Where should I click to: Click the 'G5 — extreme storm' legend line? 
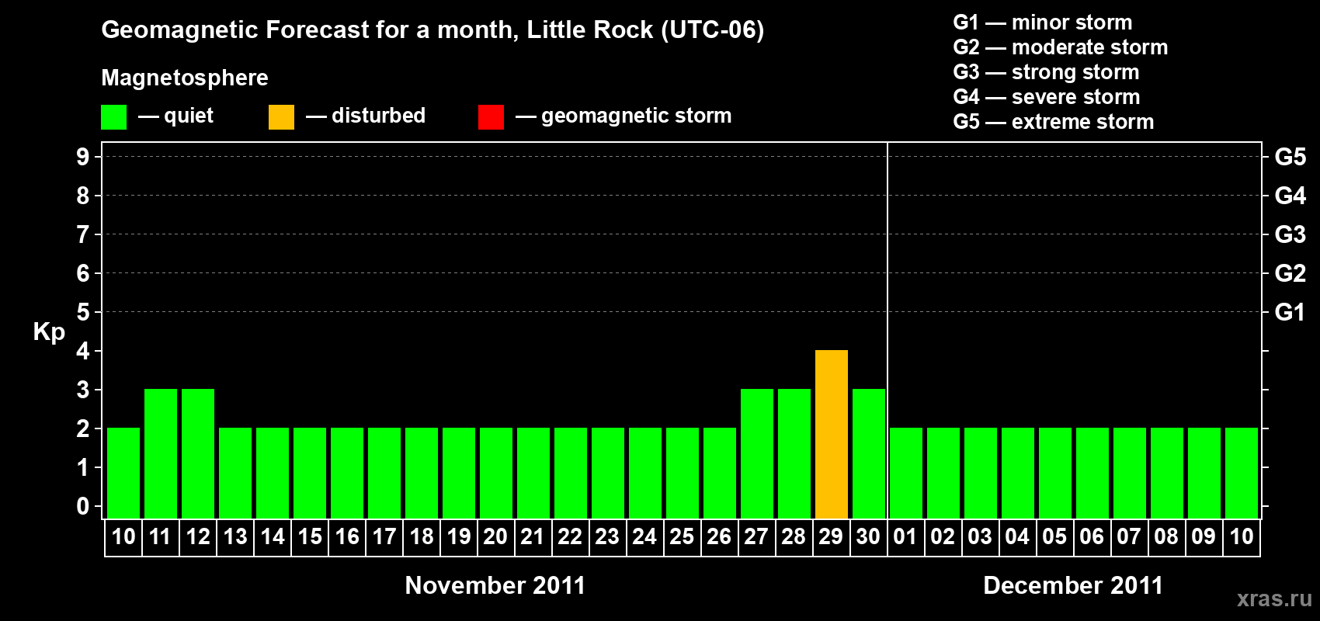(1054, 122)
